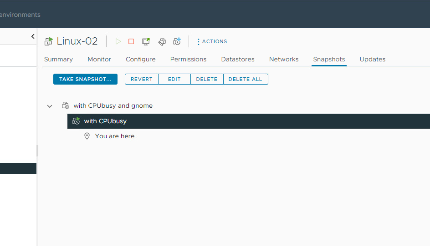430x246 pixels.
Task: Click the Linux-02 title text
Action: pos(77,41)
